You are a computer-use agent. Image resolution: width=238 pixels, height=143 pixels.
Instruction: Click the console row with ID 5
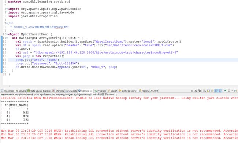pos(15,120)
